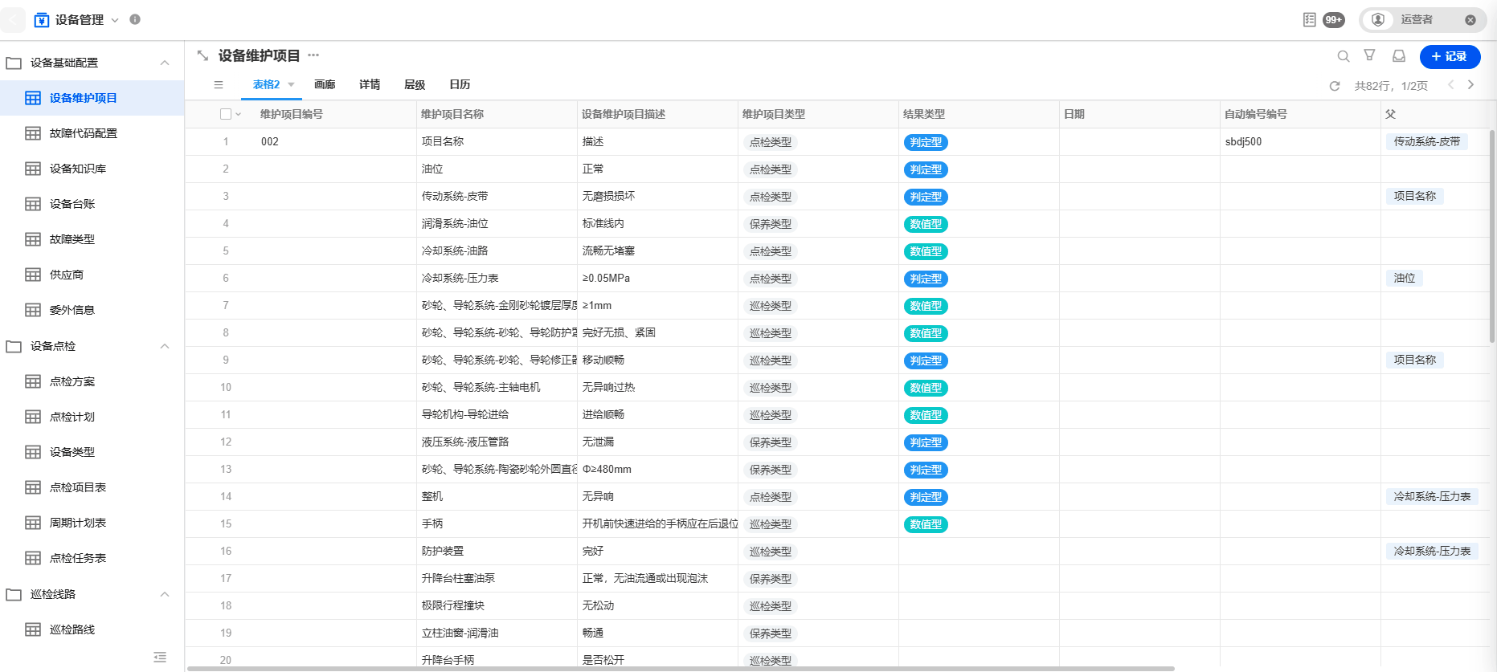Collapse sidebar using the bottom-left icon
Image resolution: width=1497 pixels, height=672 pixels.
coord(160,658)
